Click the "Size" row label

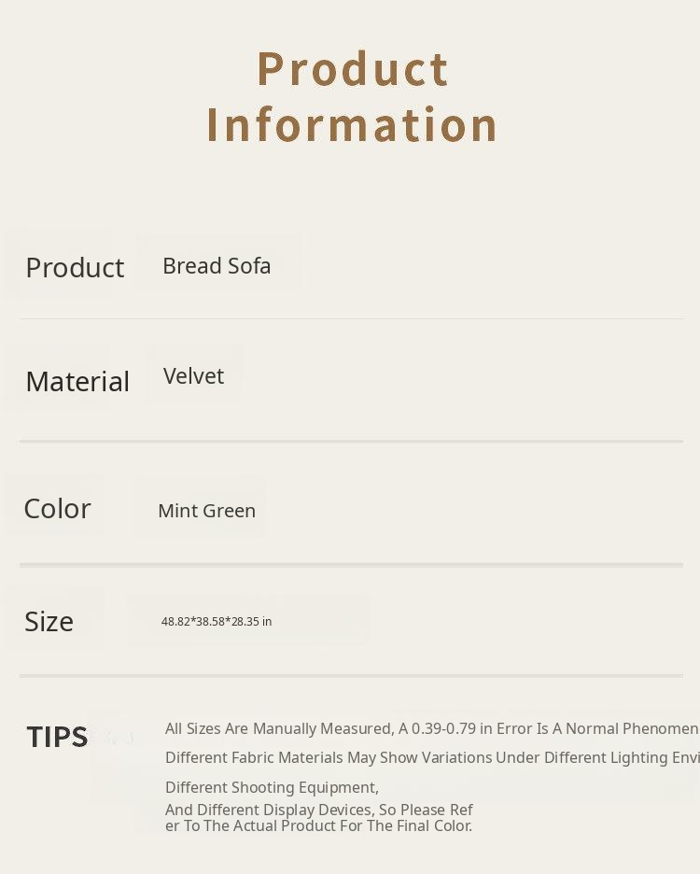pyautogui.click(x=49, y=622)
